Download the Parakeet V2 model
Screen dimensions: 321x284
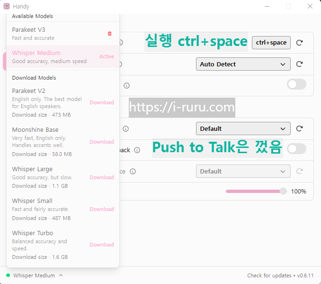coord(102,102)
